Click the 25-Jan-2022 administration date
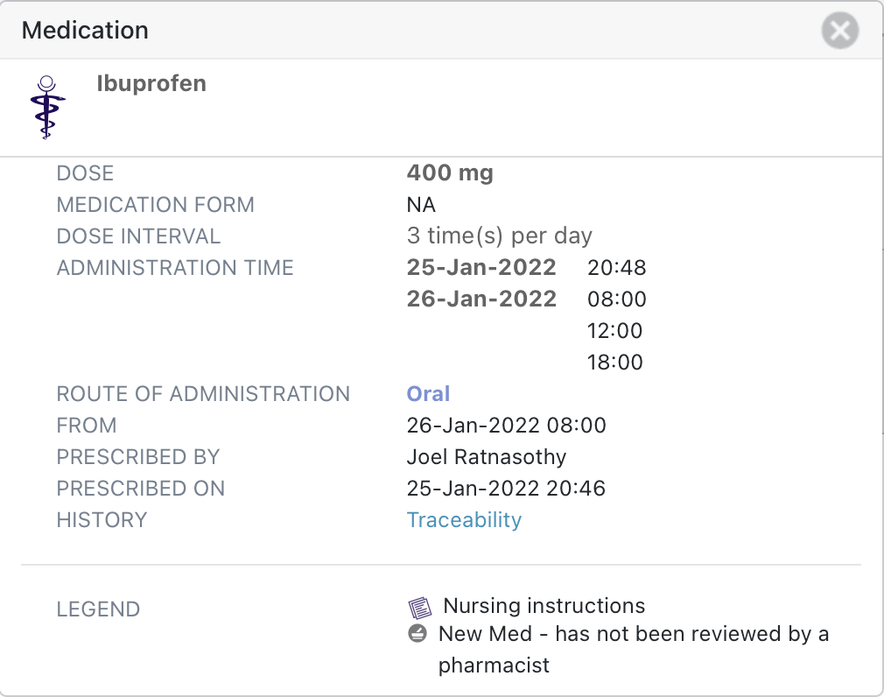Image resolution: width=884 pixels, height=697 pixels. pyautogui.click(x=481, y=268)
